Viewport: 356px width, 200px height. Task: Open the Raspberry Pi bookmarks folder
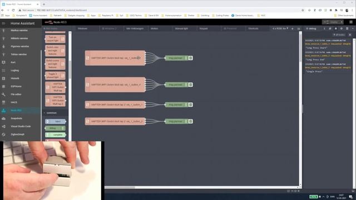pyautogui.click(x=106, y=16)
